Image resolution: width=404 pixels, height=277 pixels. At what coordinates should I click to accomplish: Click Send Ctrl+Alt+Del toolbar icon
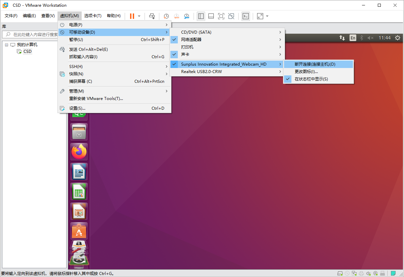click(152, 16)
